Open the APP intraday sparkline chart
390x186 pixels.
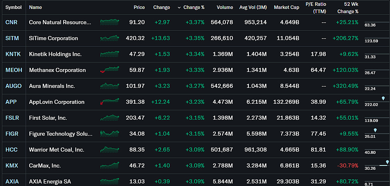pos(110,102)
